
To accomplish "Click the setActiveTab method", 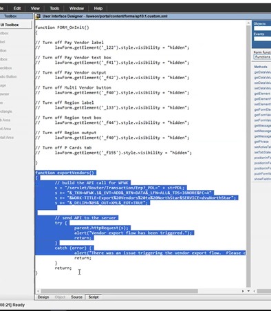I will click(263, 147).
